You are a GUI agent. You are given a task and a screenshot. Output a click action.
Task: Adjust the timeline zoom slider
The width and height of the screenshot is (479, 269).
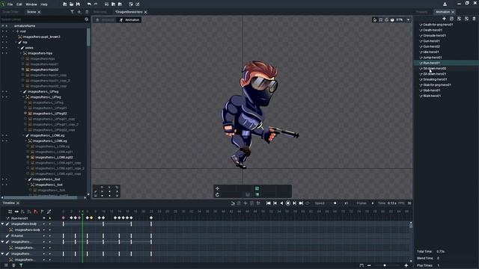[385, 265]
